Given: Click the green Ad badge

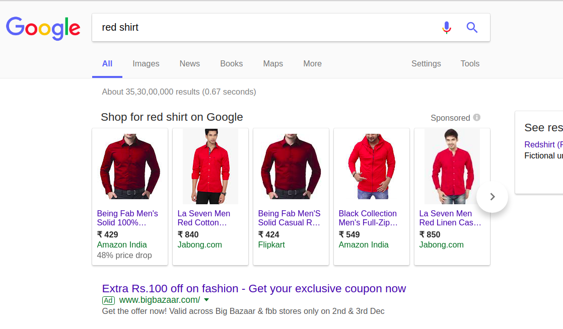Looking at the screenshot, I should (108, 300).
